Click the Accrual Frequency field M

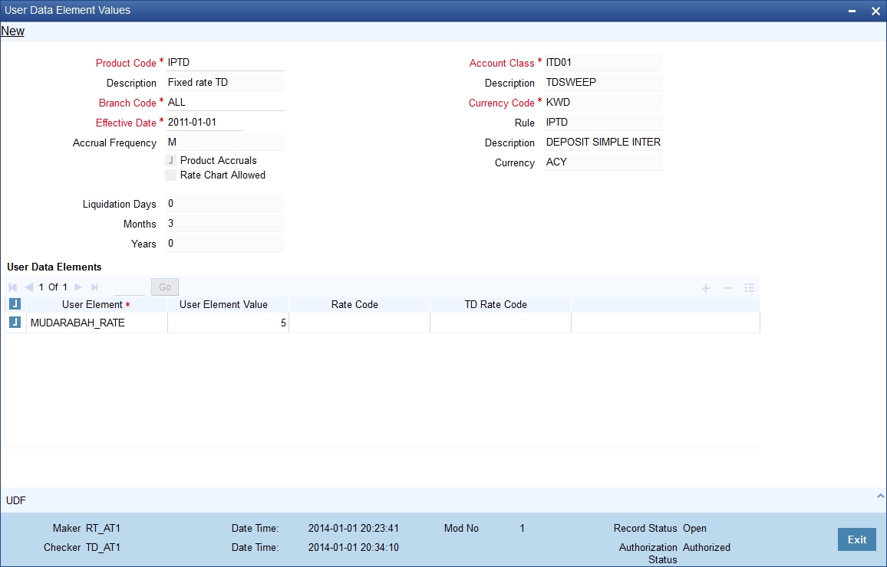(x=225, y=143)
